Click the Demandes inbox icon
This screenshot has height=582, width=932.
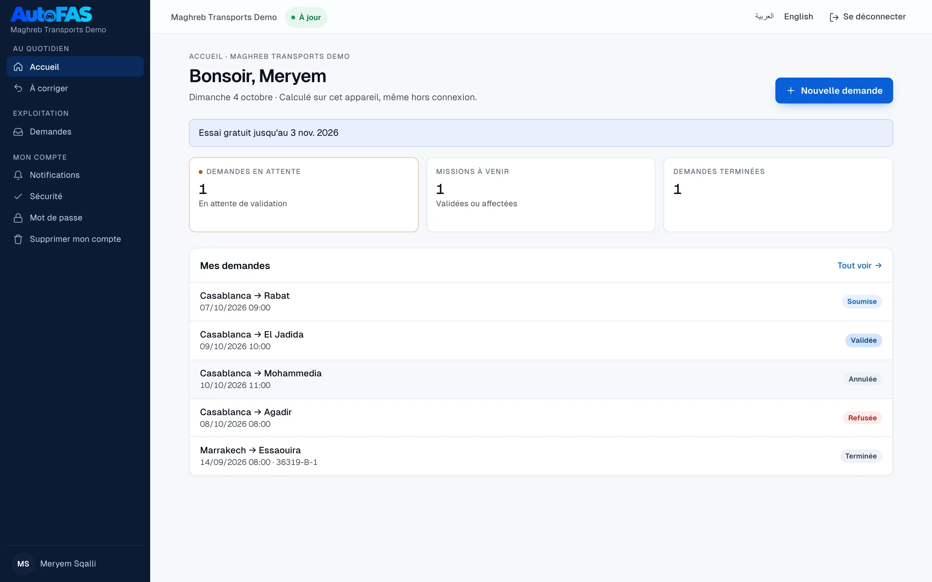click(x=18, y=132)
